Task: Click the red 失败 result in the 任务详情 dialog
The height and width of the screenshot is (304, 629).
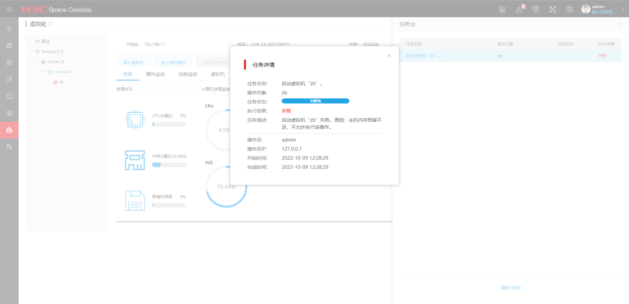Action: pos(286,111)
